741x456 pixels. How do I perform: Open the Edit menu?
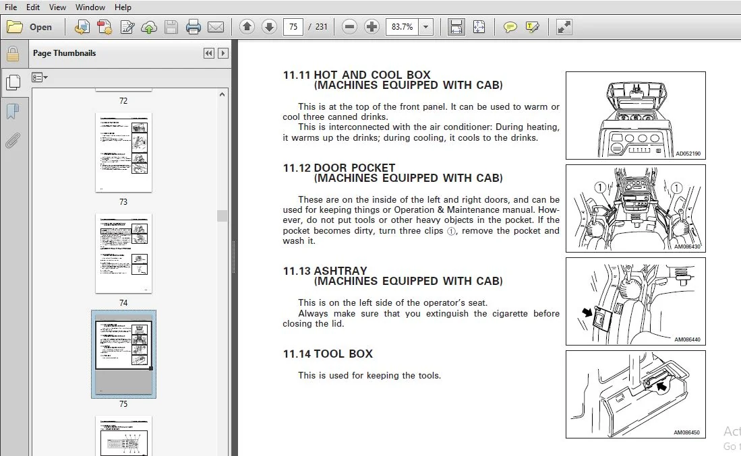(33, 7)
